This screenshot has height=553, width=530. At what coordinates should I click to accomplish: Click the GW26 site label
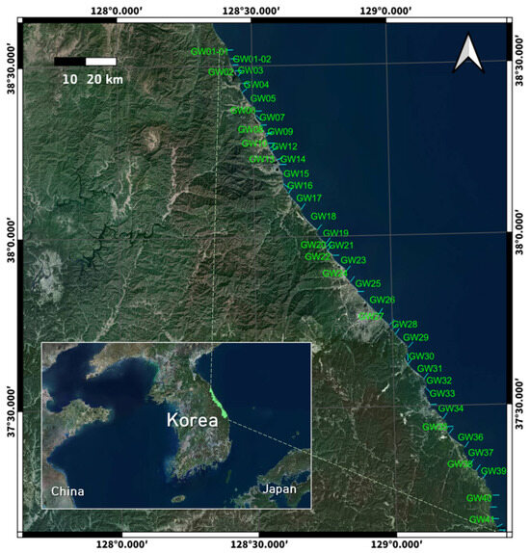pyautogui.click(x=383, y=300)
